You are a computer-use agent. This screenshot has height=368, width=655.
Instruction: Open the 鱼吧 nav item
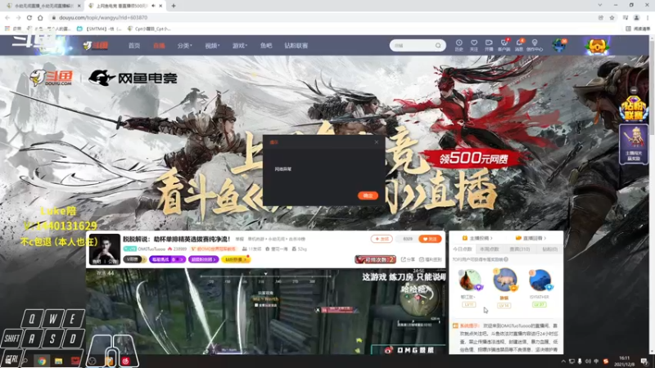(266, 46)
